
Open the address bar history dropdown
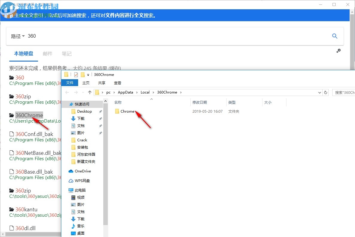[x=319, y=92]
